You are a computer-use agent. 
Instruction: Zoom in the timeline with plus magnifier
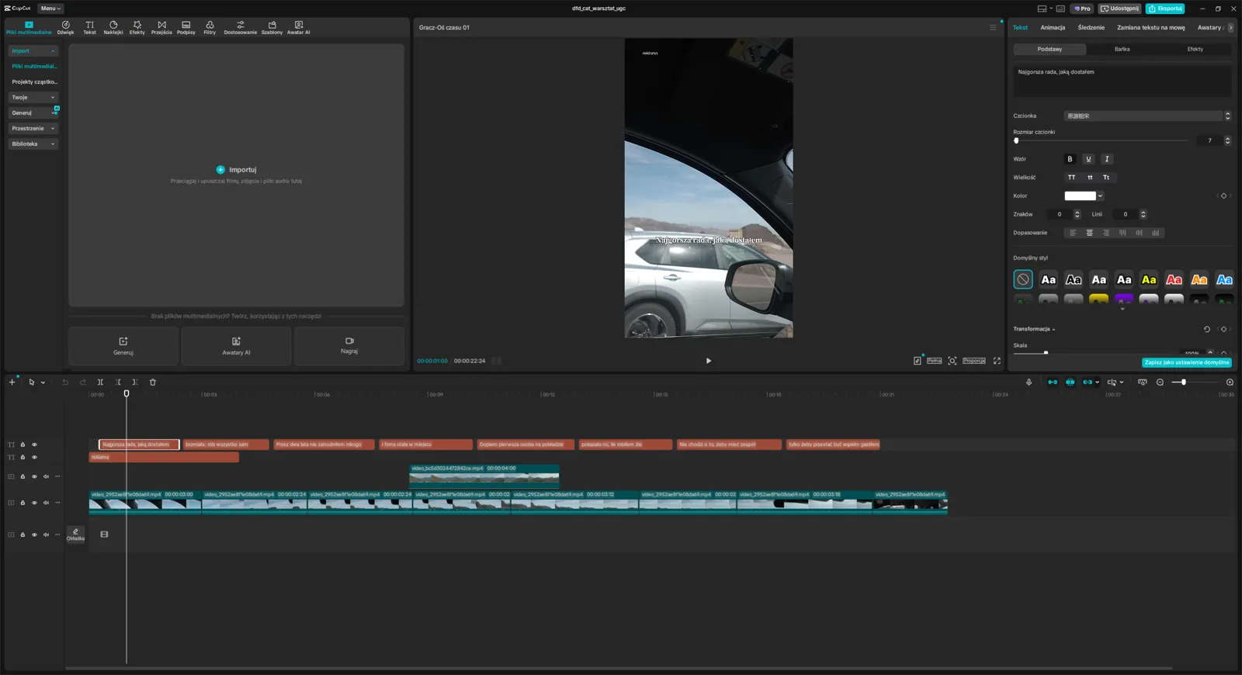point(1230,382)
